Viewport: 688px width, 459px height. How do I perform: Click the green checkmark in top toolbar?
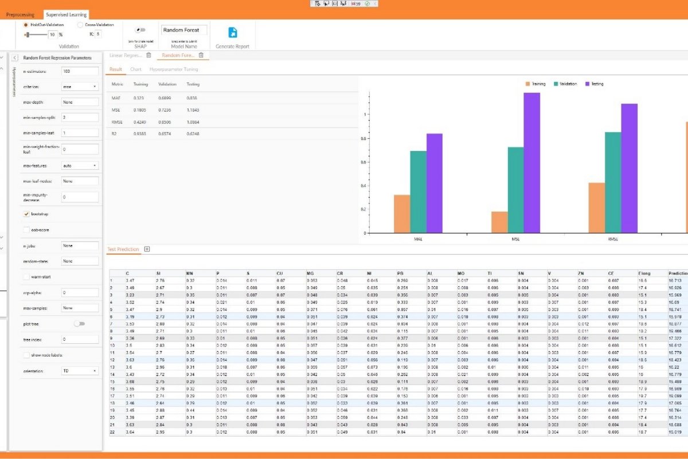pyautogui.click(x=367, y=3)
